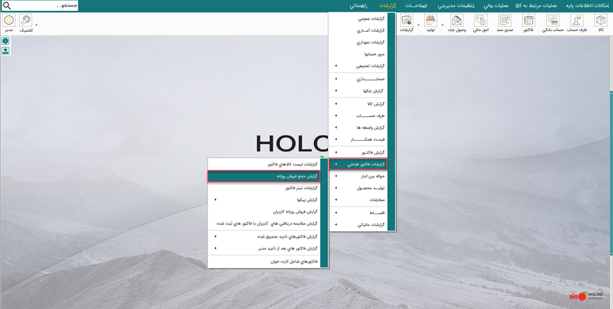Open the کالا (goods) toolbar icon
The width and height of the screenshot is (613, 309).
pyautogui.click(x=600, y=23)
